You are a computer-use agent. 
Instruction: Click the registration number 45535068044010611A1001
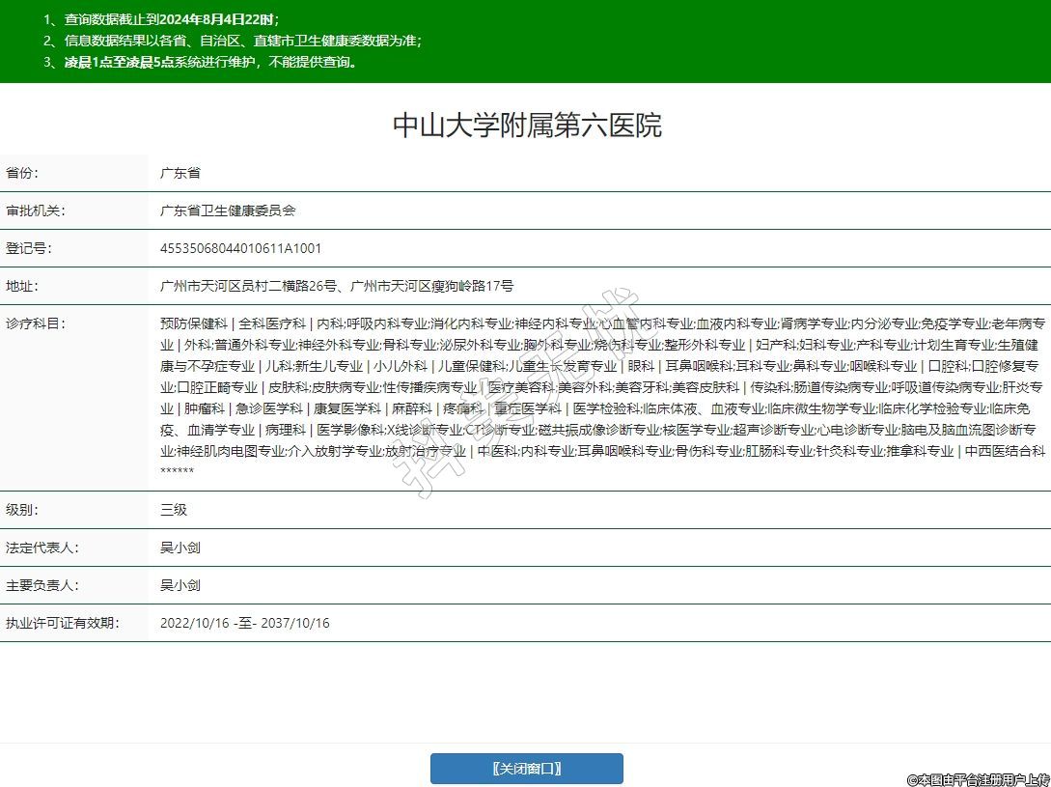[240, 248]
